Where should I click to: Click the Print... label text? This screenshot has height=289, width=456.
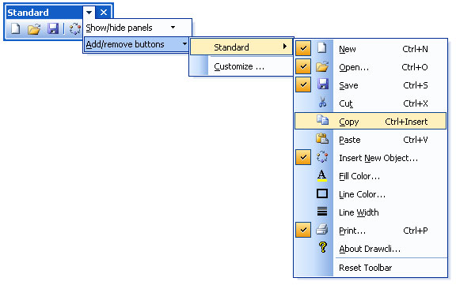click(352, 231)
